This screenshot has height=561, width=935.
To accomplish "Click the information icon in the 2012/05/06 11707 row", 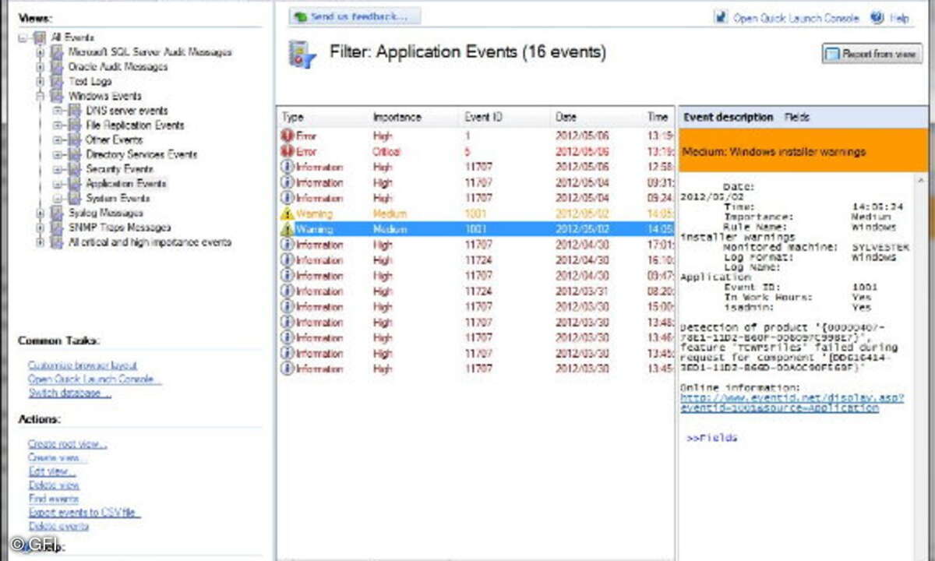I will (287, 167).
